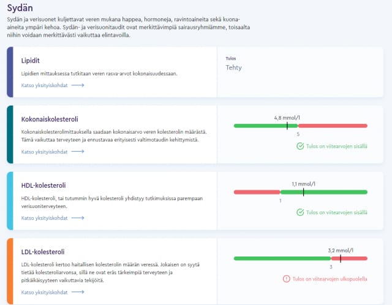Click the arrow icon in Kokonaiskolesteroli card

point(78,151)
